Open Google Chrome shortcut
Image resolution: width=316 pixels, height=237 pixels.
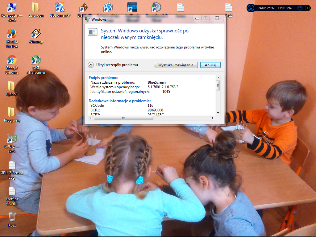[12, 64]
